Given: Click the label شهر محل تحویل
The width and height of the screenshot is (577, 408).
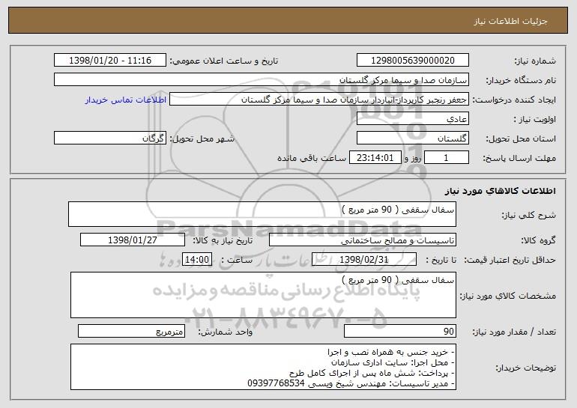Looking at the screenshot, I should [x=202, y=138].
